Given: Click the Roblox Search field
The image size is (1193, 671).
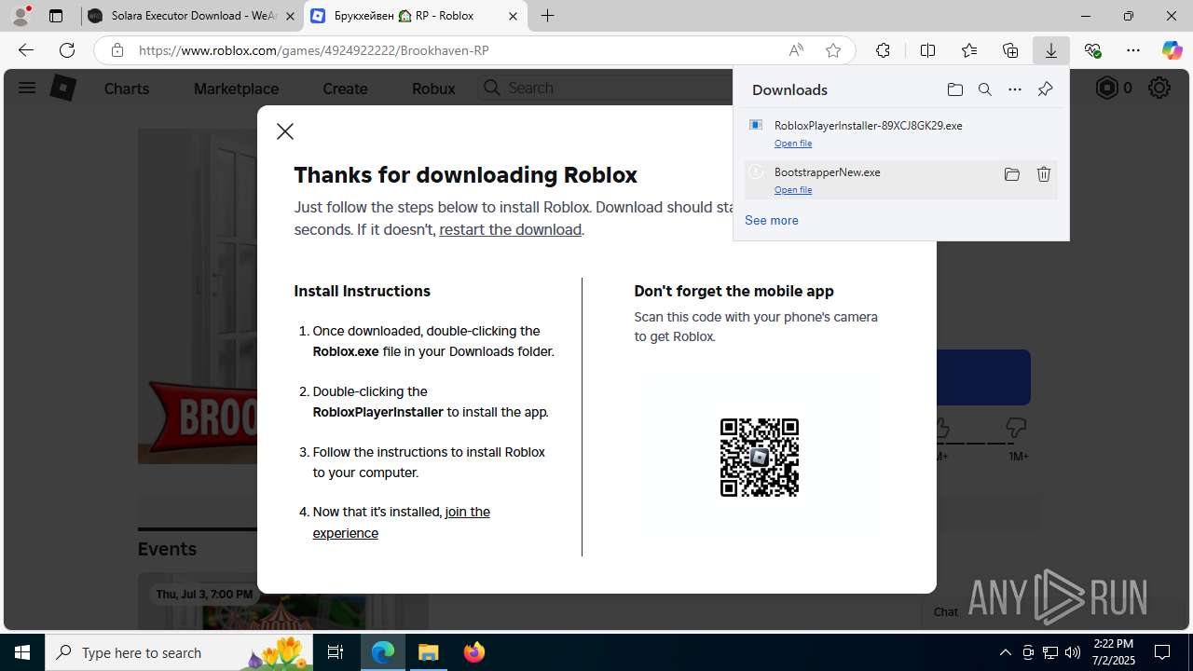Looking at the screenshot, I should coord(606,88).
